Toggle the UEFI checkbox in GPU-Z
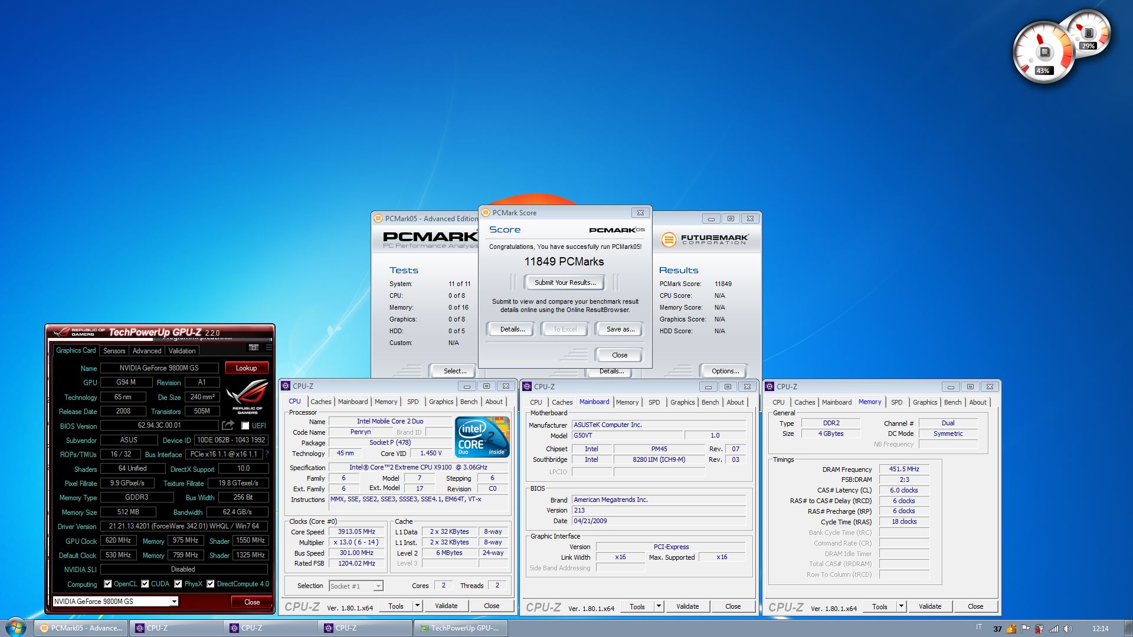Viewport: 1133px width, 637px height. [245, 425]
